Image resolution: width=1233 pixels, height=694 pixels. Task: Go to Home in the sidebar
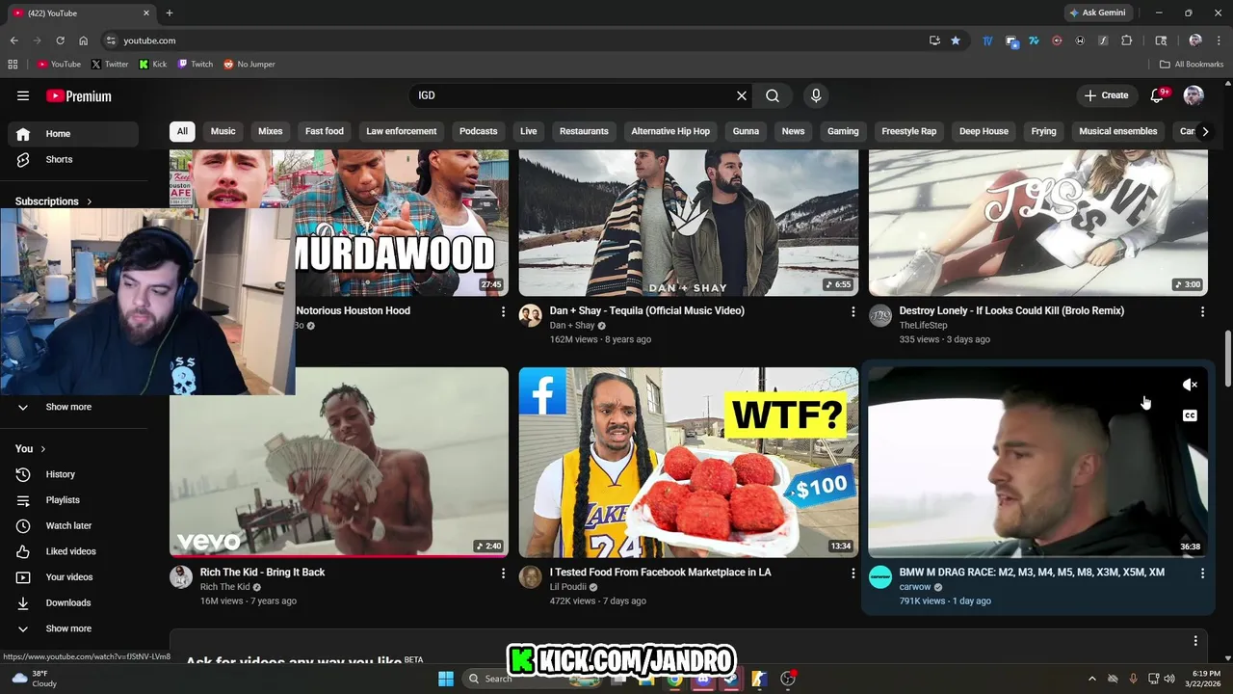71,134
